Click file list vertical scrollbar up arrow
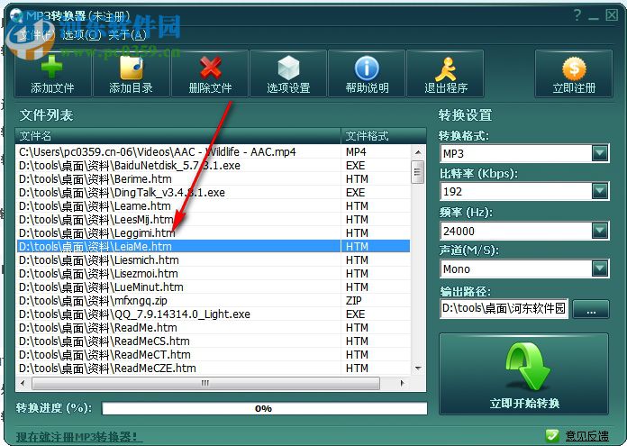The width and height of the screenshot is (627, 446). coord(418,152)
